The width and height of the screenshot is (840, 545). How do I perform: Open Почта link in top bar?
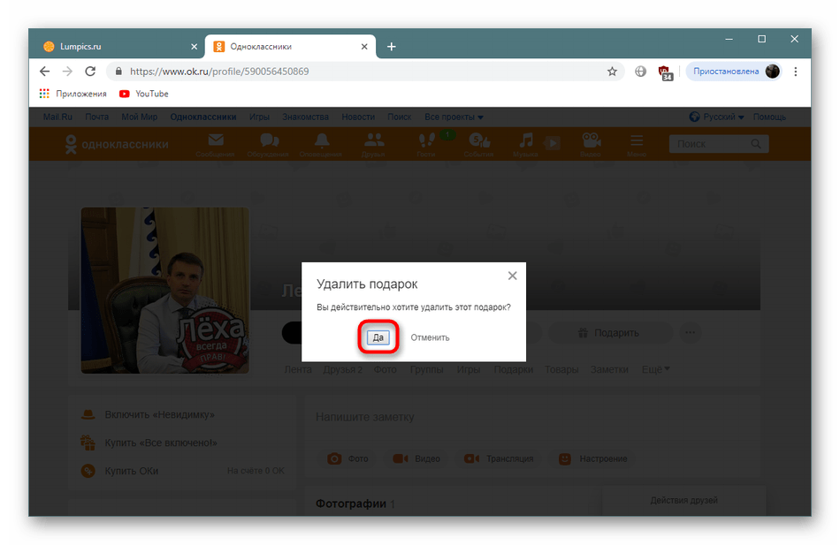pos(97,117)
